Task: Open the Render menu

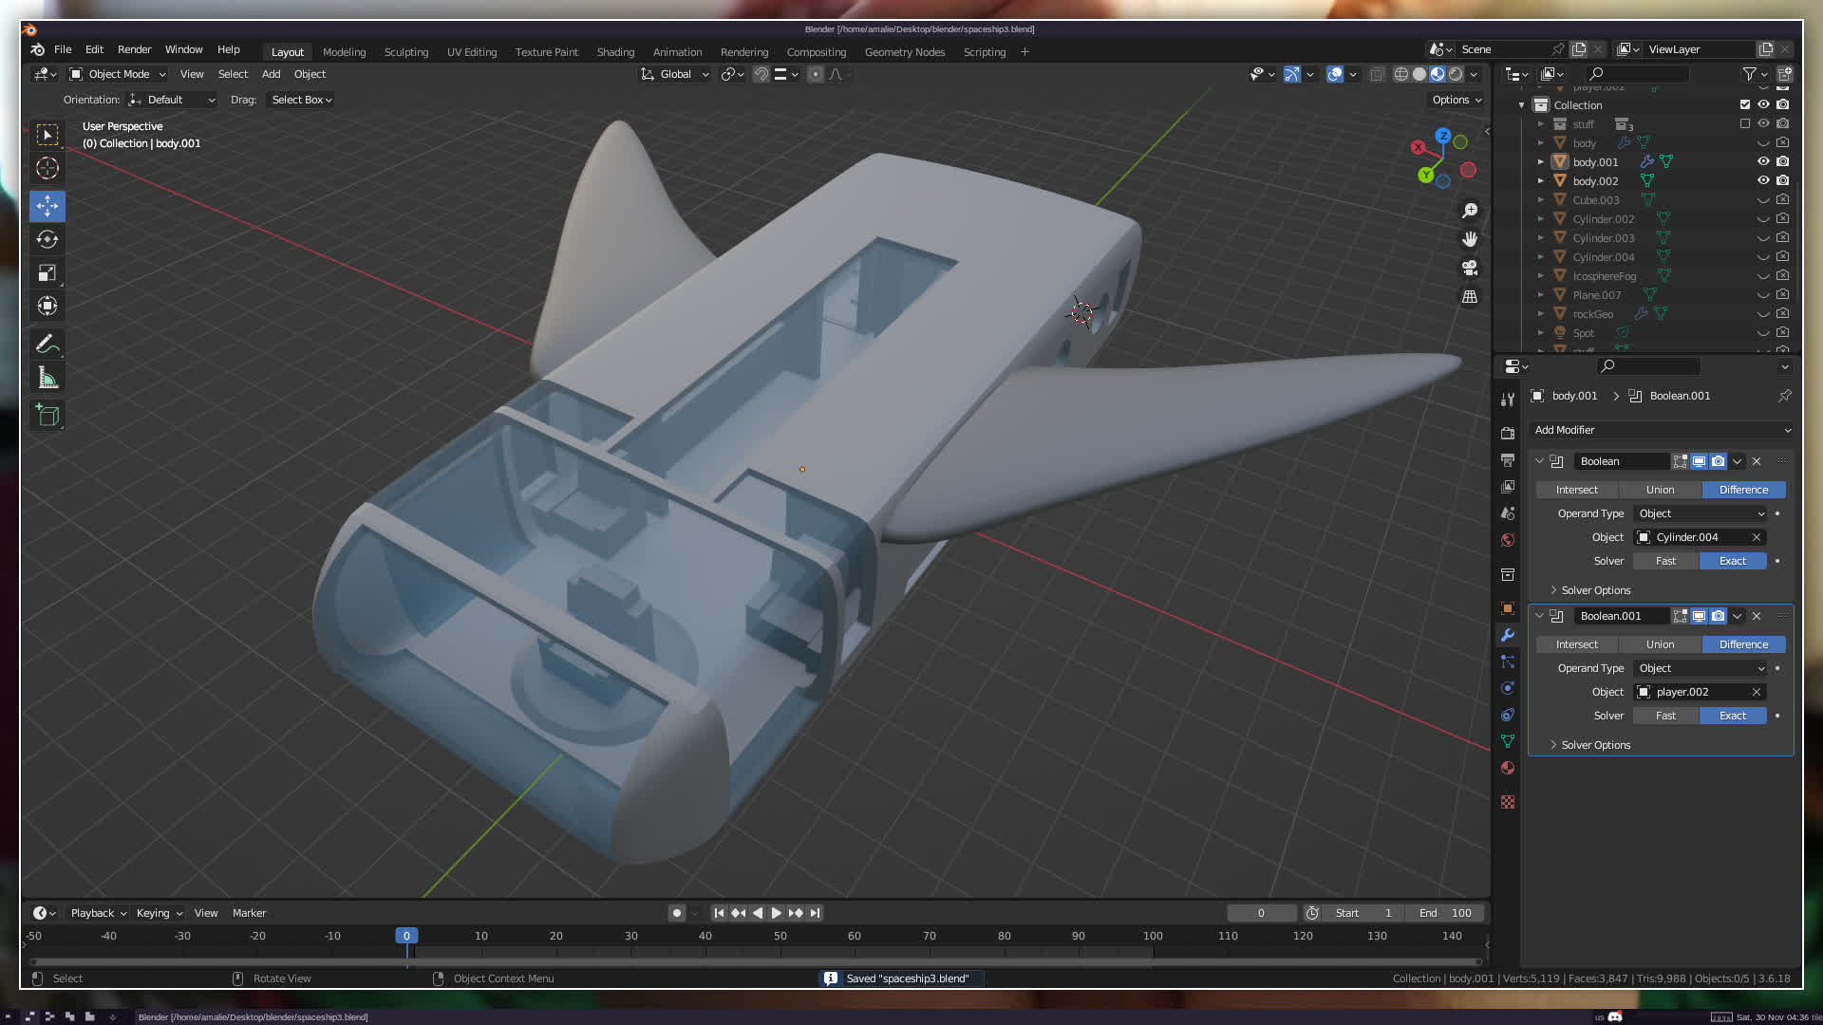Action: [x=134, y=49]
